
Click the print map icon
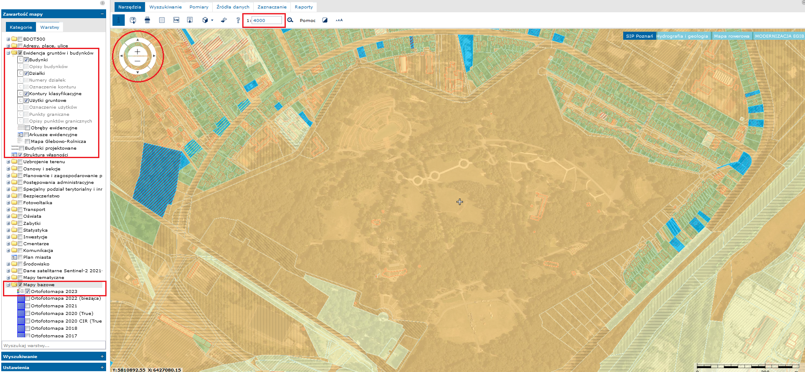point(147,20)
